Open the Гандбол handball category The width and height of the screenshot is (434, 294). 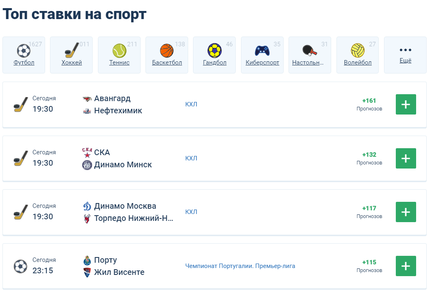215,55
